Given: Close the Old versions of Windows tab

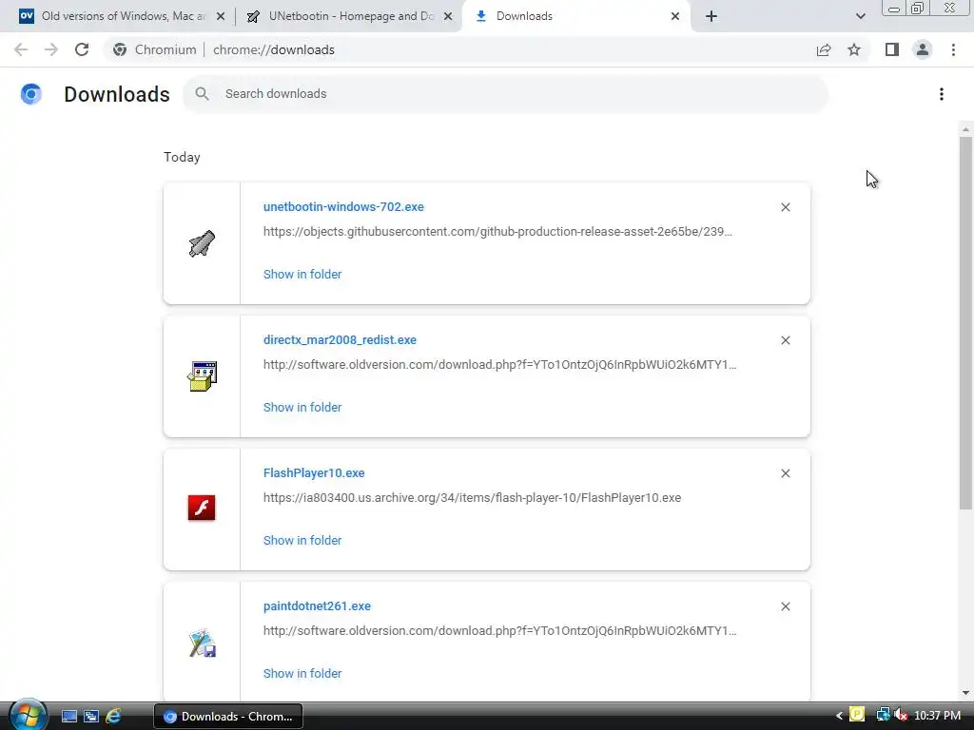Looking at the screenshot, I should tap(221, 17).
